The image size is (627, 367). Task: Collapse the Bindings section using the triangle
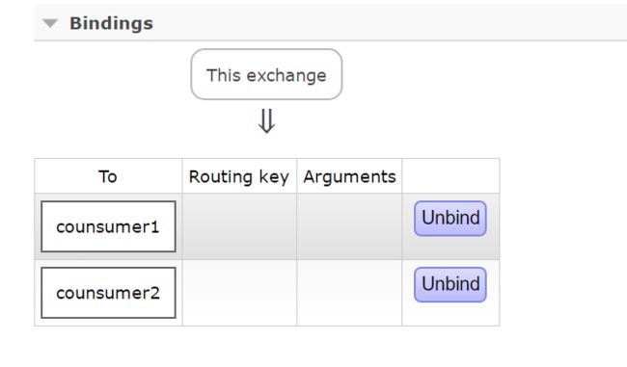pyautogui.click(x=50, y=23)
